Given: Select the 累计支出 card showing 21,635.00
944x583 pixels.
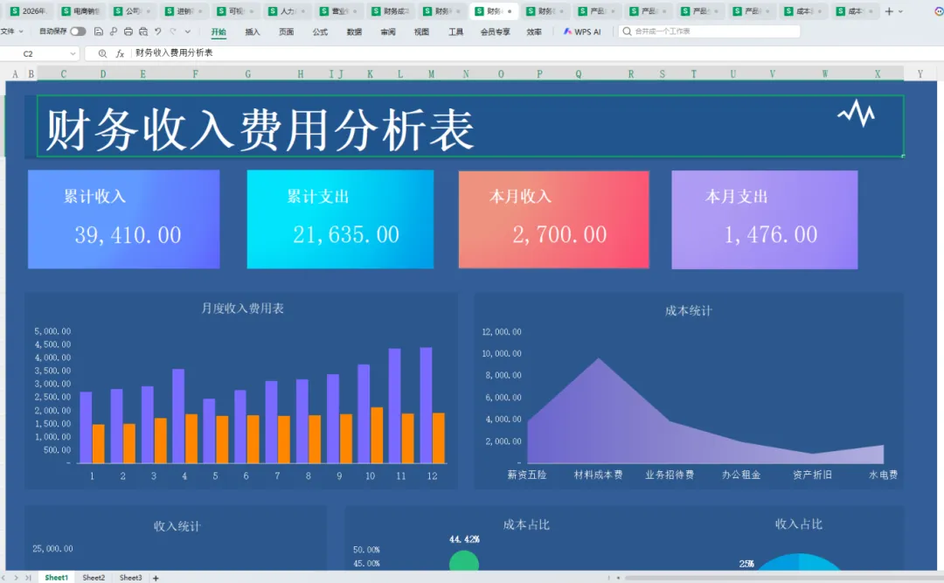Looking at the screenshot, I should point(340,219).
